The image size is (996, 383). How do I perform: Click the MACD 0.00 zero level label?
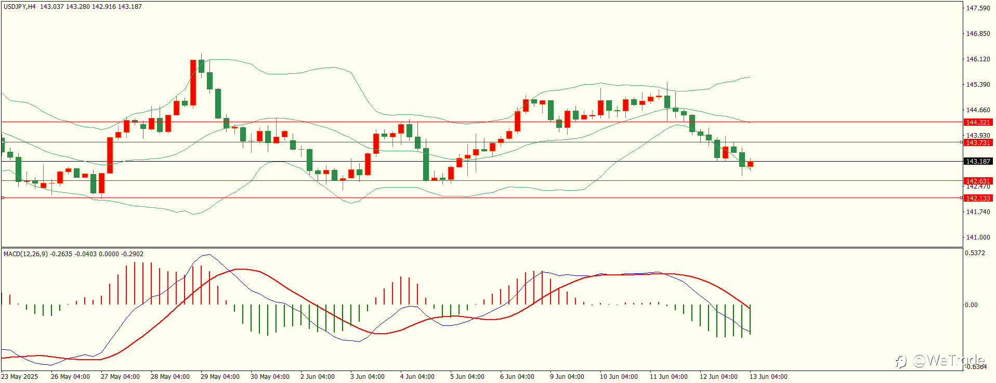971,305
